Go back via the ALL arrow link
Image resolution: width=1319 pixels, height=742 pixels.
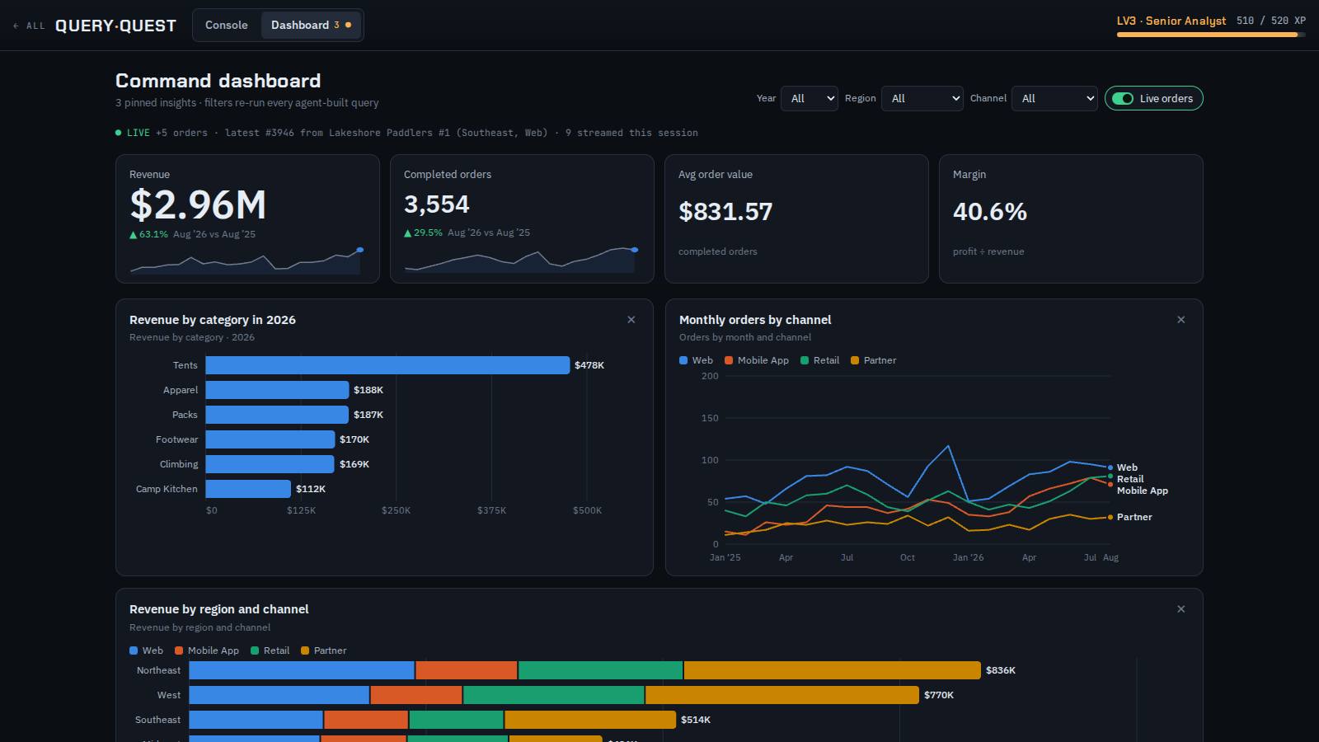tap(29, 26)
